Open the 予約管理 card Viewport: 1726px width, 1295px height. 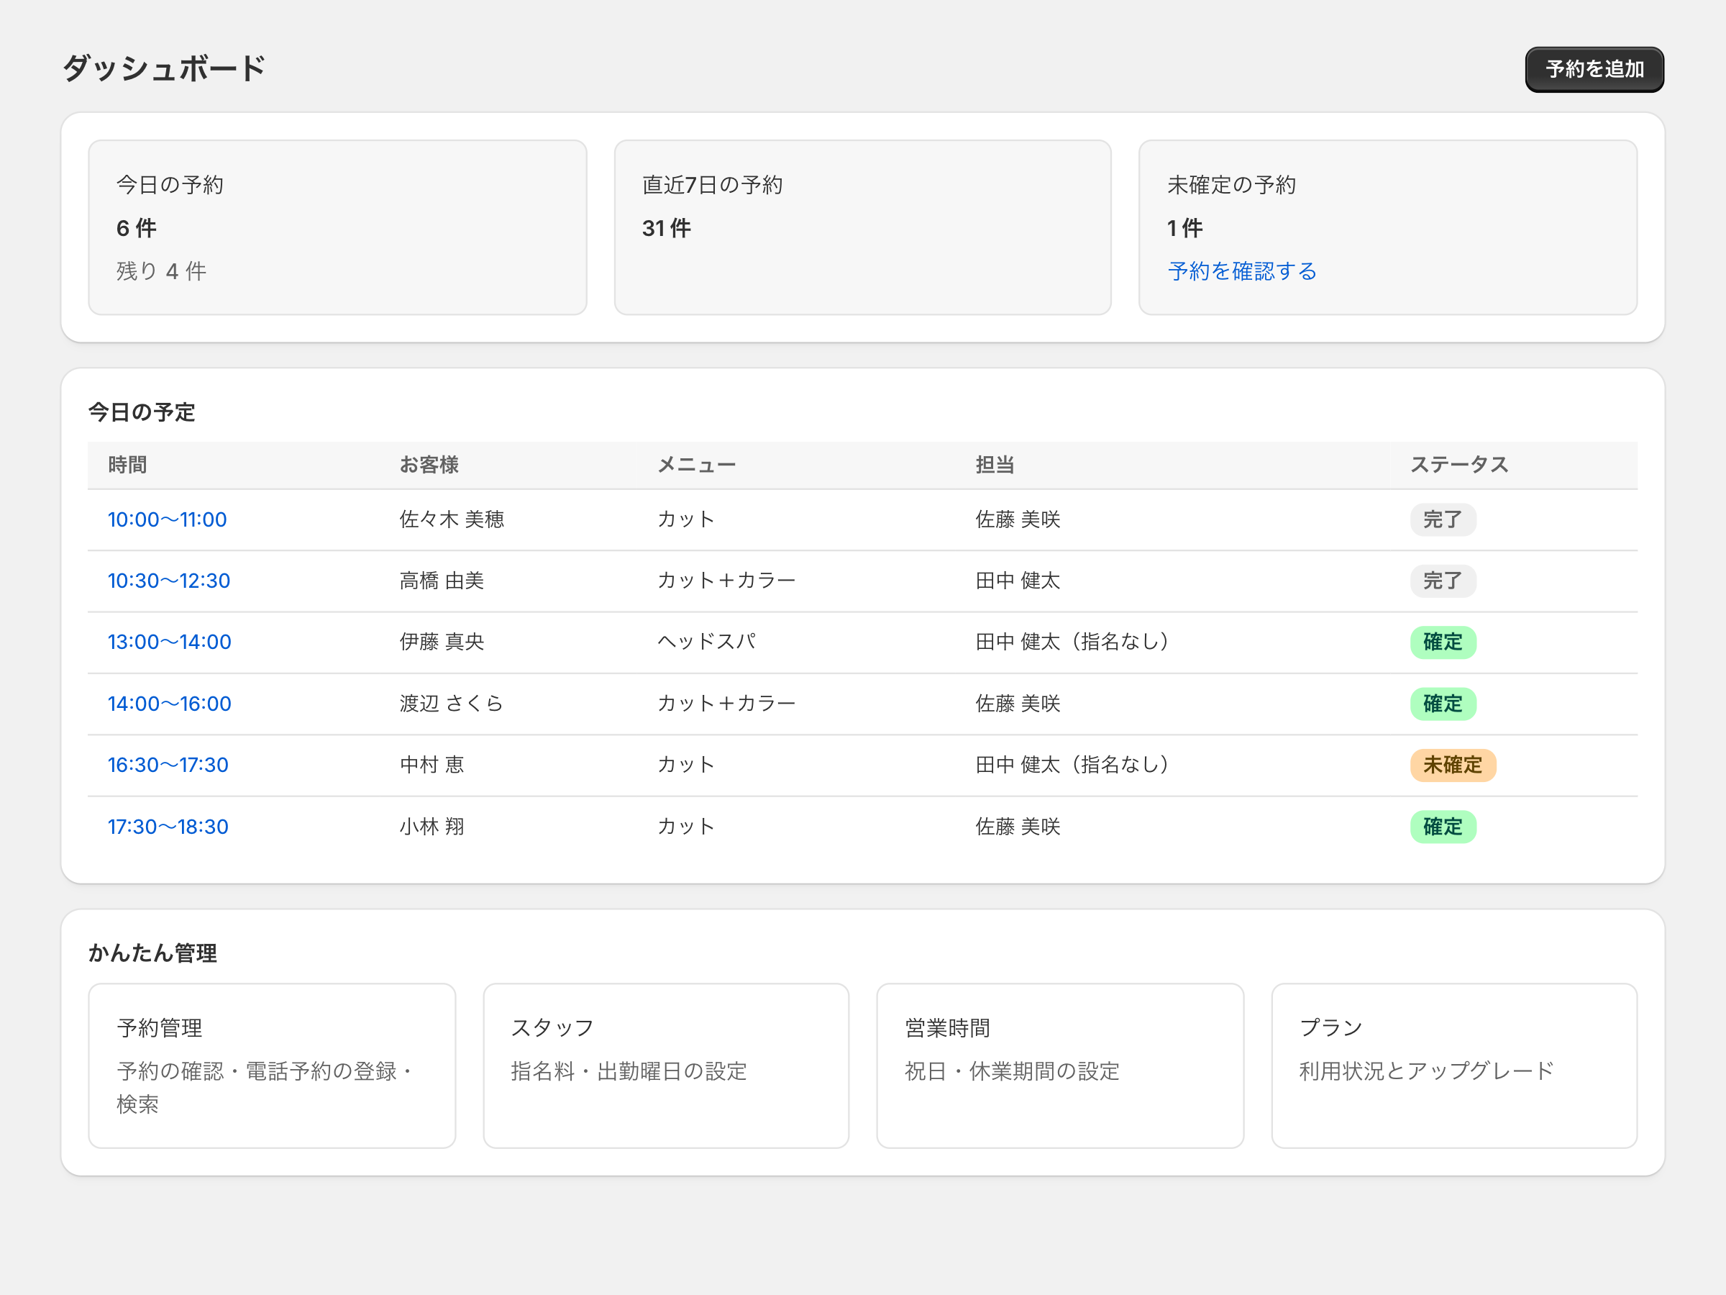point(272,1065)
